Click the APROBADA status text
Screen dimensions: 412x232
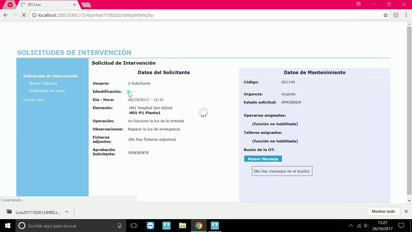tap(291, 102)
